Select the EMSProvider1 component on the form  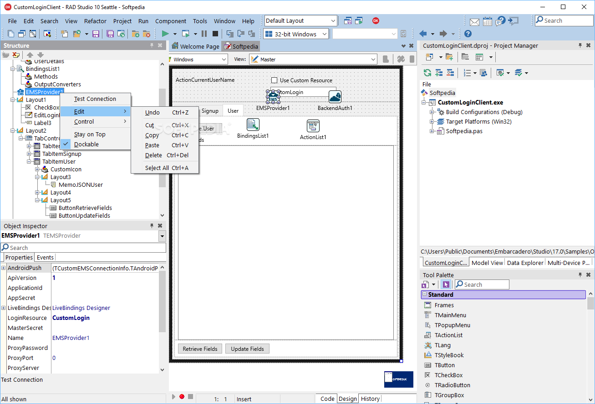coord(273,97)
